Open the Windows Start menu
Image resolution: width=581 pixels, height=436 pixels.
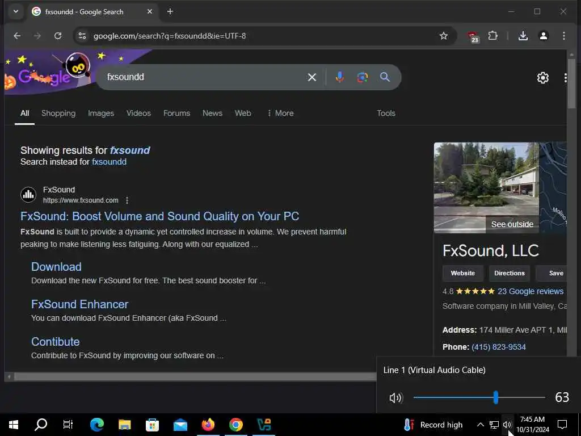click(x=14, y=425)
